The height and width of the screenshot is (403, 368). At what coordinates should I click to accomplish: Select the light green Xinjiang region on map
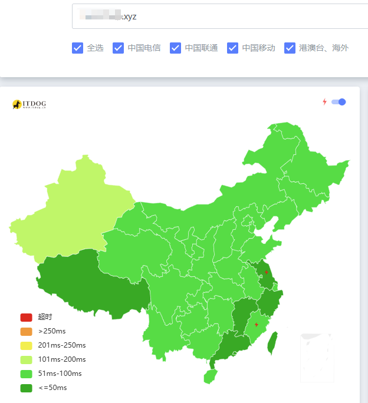(75, 213)
